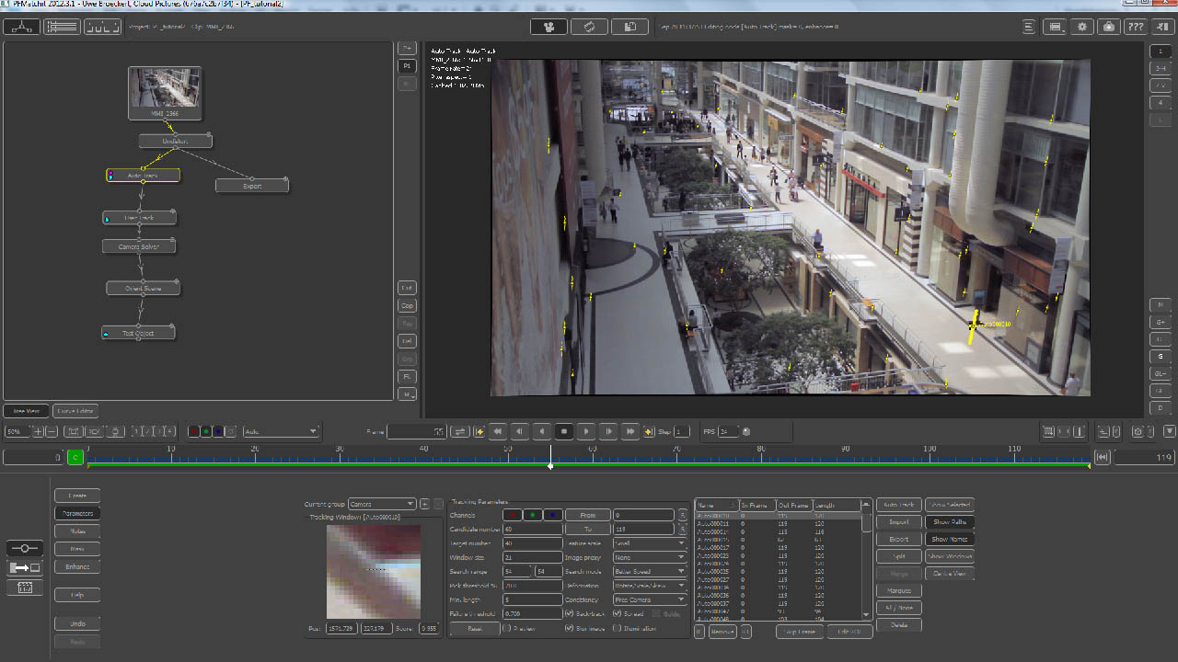Toggle the red channel display button
The image size is (1178, 662).
pos(194,431)
